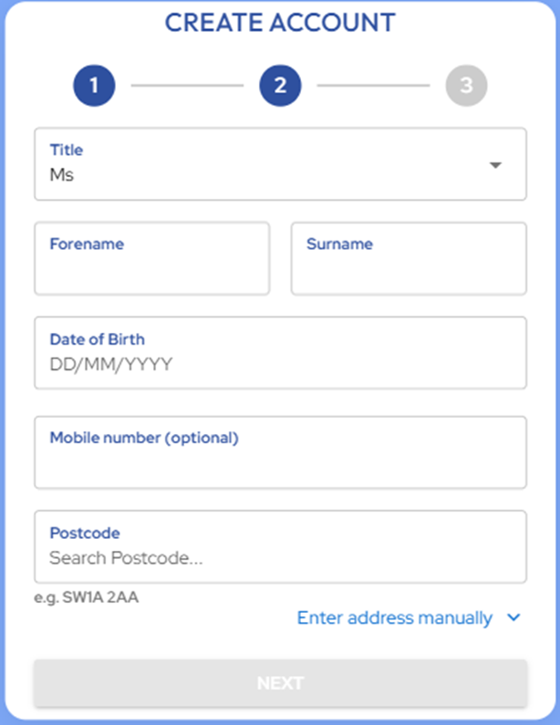Select the step 2 progress circle

[280, 86]
